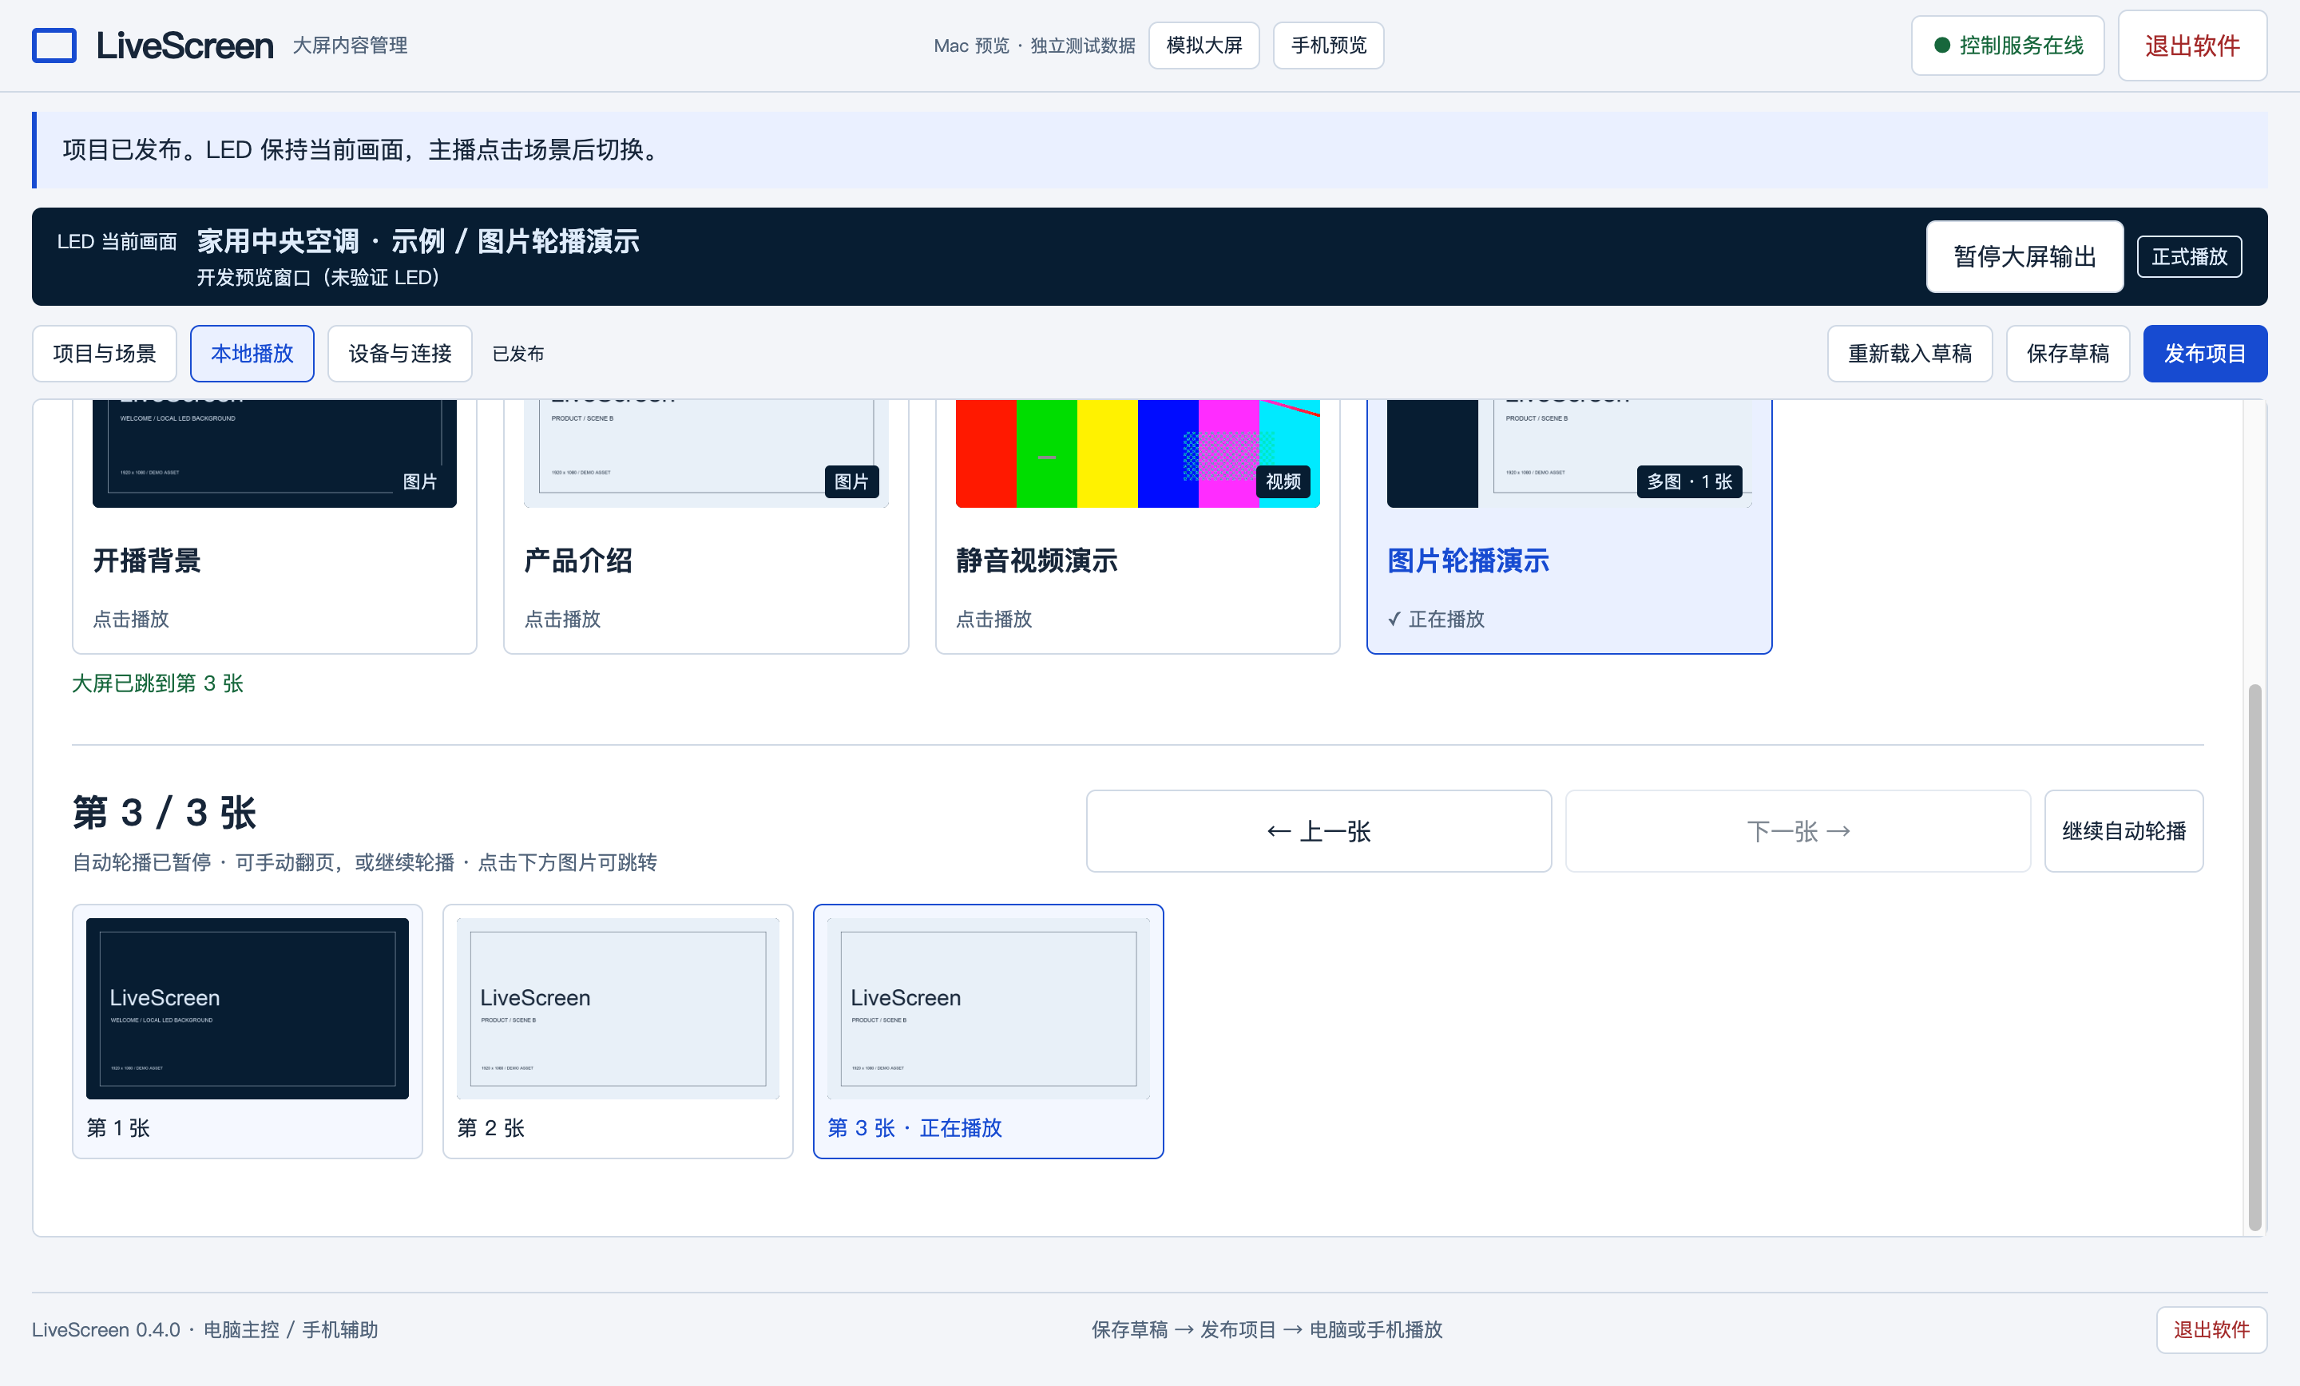Click 点击播放 under 静音视频演示
The width and height of the screenshot is (2300, 1386).
tap(993, 618)
